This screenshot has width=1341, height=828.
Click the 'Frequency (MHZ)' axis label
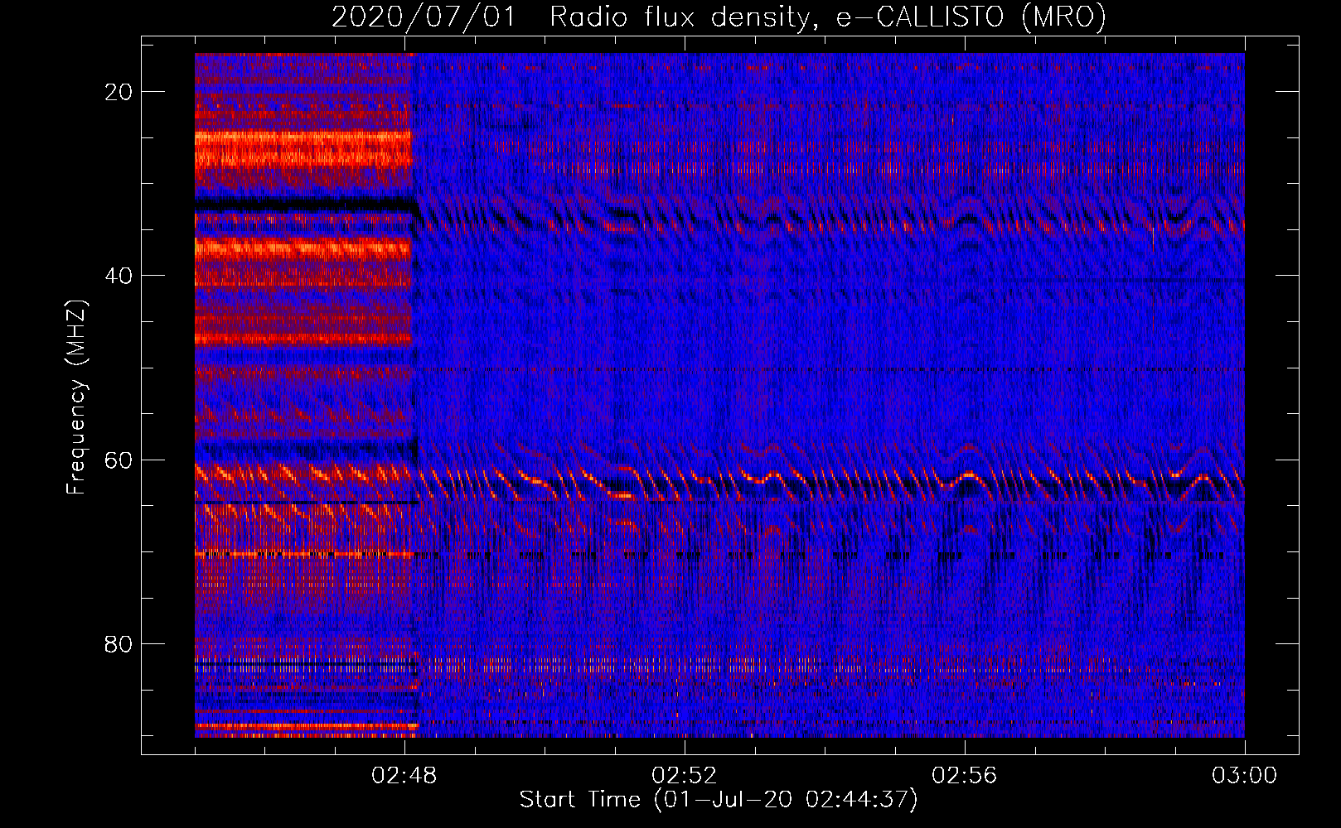pos(76,397)
